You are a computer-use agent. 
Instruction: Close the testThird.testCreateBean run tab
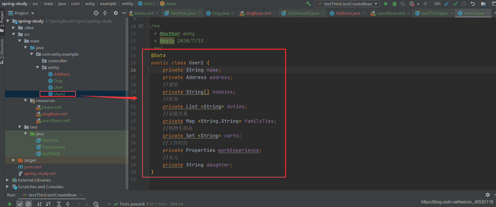[80, 195]
